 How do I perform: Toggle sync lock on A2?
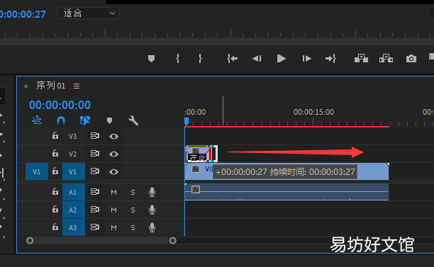pyautogui.click(x=94, y=210)
